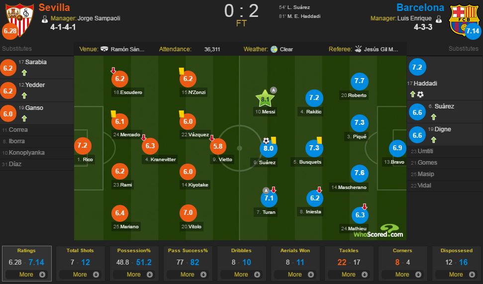Expand More under Dispossesed
Image resolution: width=483 pixels, height=284 pixels.
click(456, 274)
